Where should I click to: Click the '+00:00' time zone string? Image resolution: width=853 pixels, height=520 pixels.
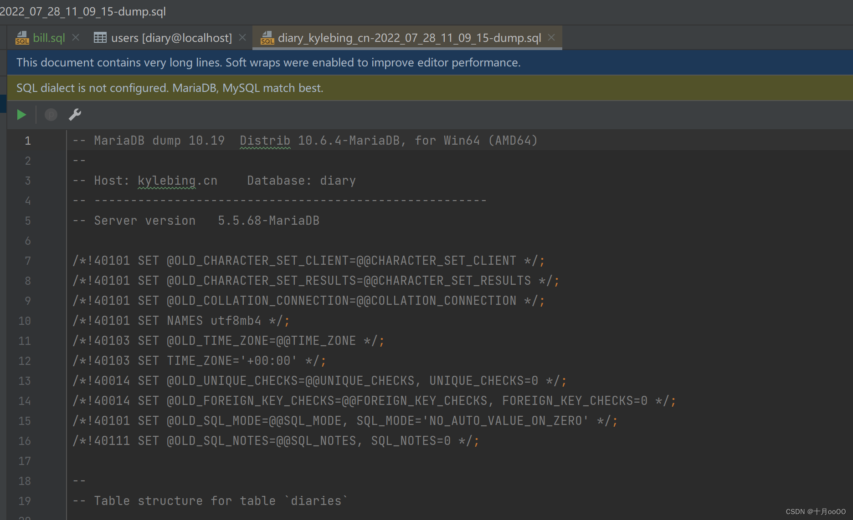pyautogui.click(x=269, y=361)
